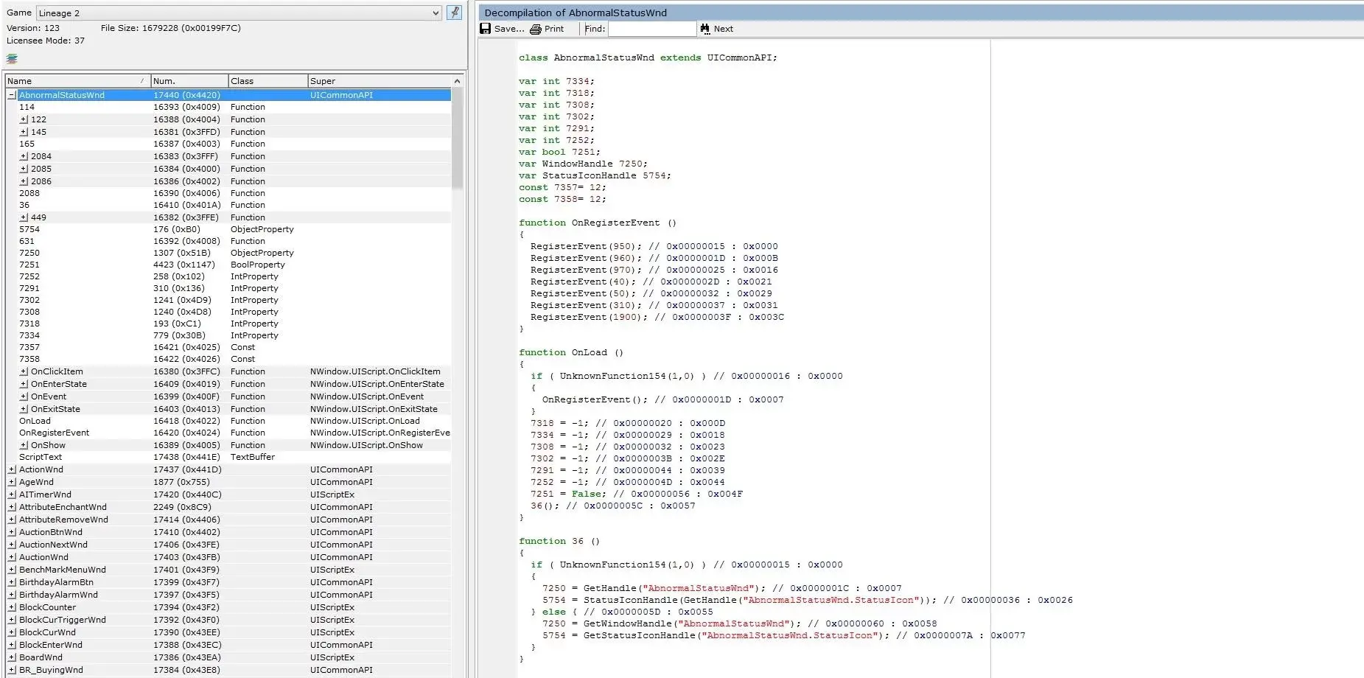Select the AttributeEnchantWnd row
Screen dimensions: 1364x678
point(228,507)
